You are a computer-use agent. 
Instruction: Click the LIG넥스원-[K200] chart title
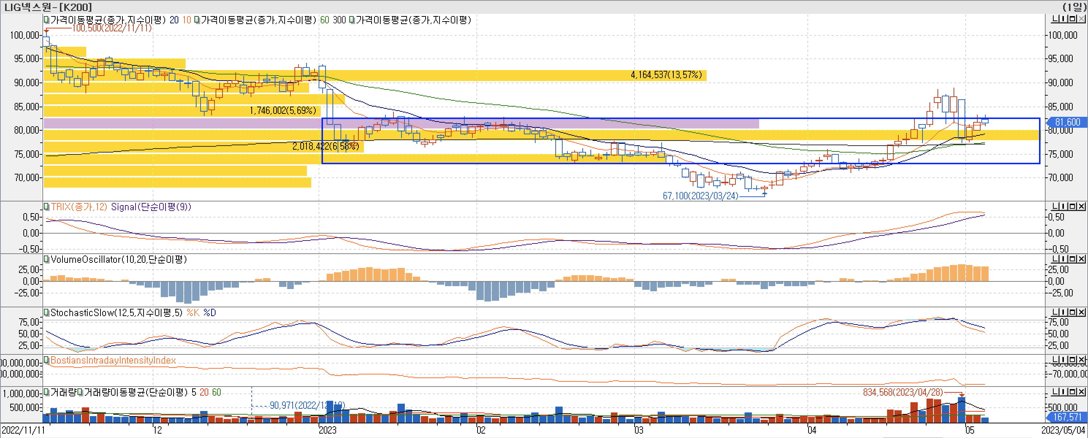pos(48,7)
